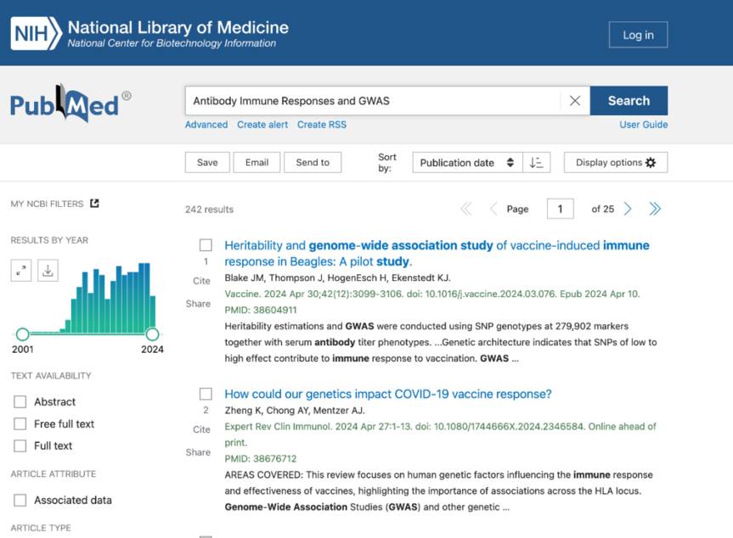
Task: Enable the Abstract text availability filter
Action: coord(20,402)
